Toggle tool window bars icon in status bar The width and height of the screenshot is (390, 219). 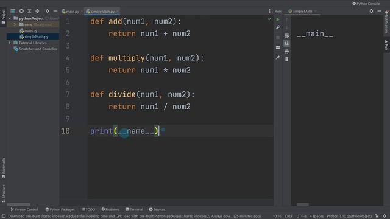click(4, 217)
